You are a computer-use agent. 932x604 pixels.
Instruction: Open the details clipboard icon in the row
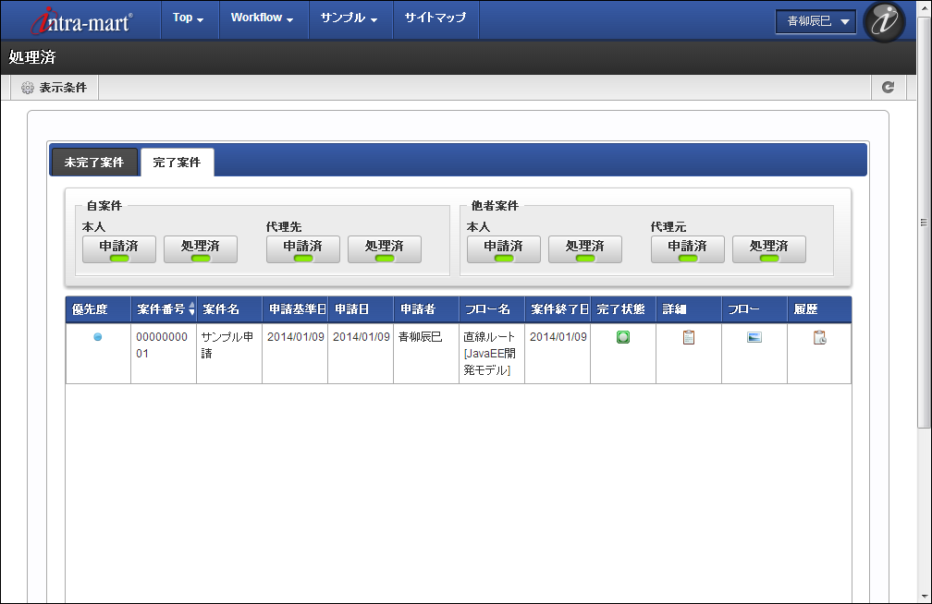(688, 338)
